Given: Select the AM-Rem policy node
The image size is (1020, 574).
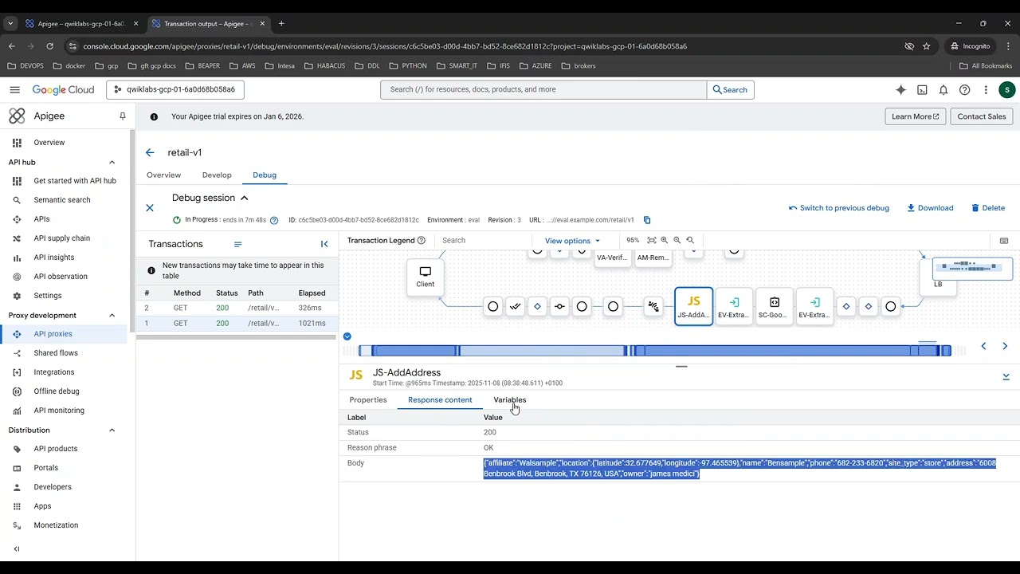Looking at the screenshot, I should [653, 257].
